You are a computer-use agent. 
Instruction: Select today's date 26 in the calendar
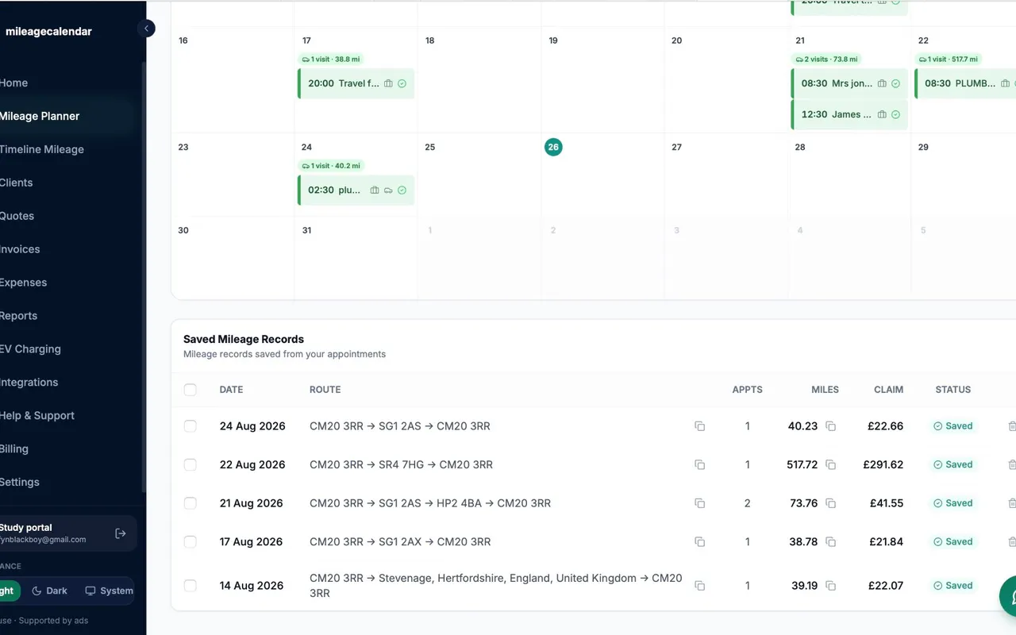click(x=553, y=147)
